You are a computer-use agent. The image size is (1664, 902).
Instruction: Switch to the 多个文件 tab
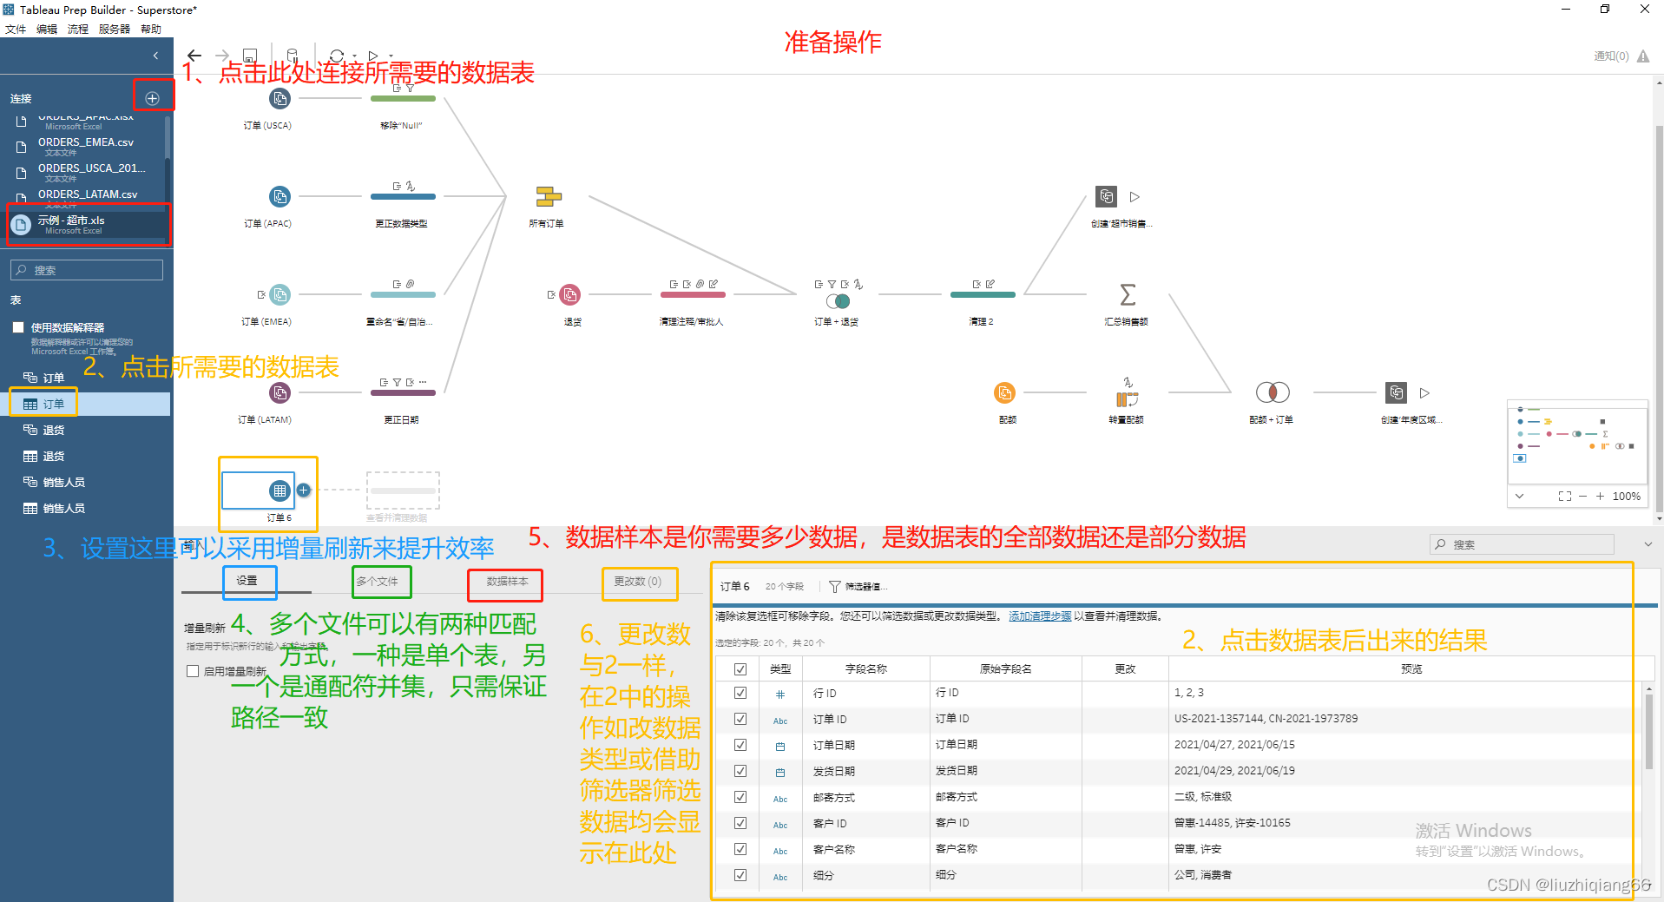pyautogui.click(x=378, y=582)
